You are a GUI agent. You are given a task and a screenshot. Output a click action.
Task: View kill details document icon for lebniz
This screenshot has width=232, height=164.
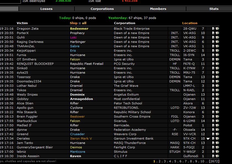(213, 152)
